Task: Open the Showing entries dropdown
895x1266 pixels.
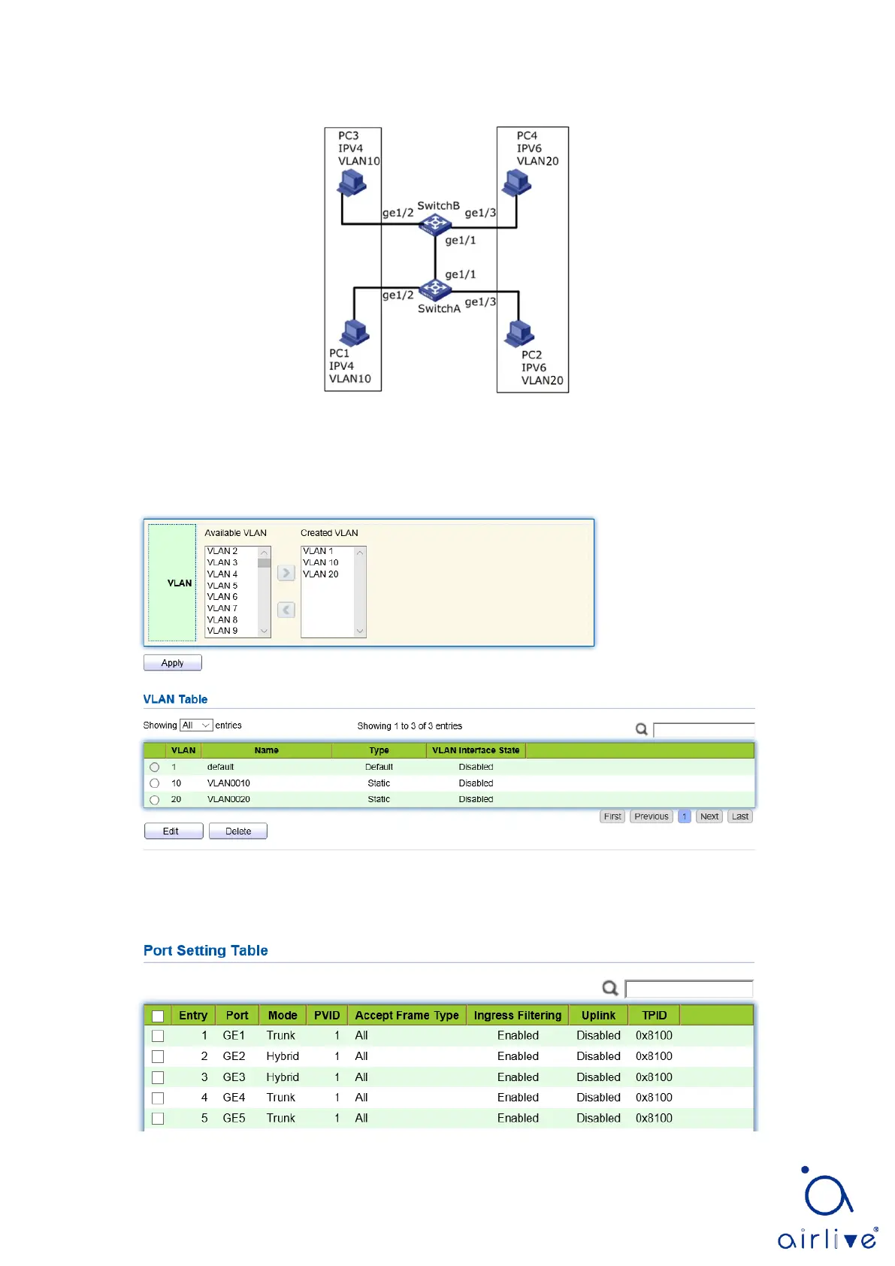Action: [x=196, y=725]
